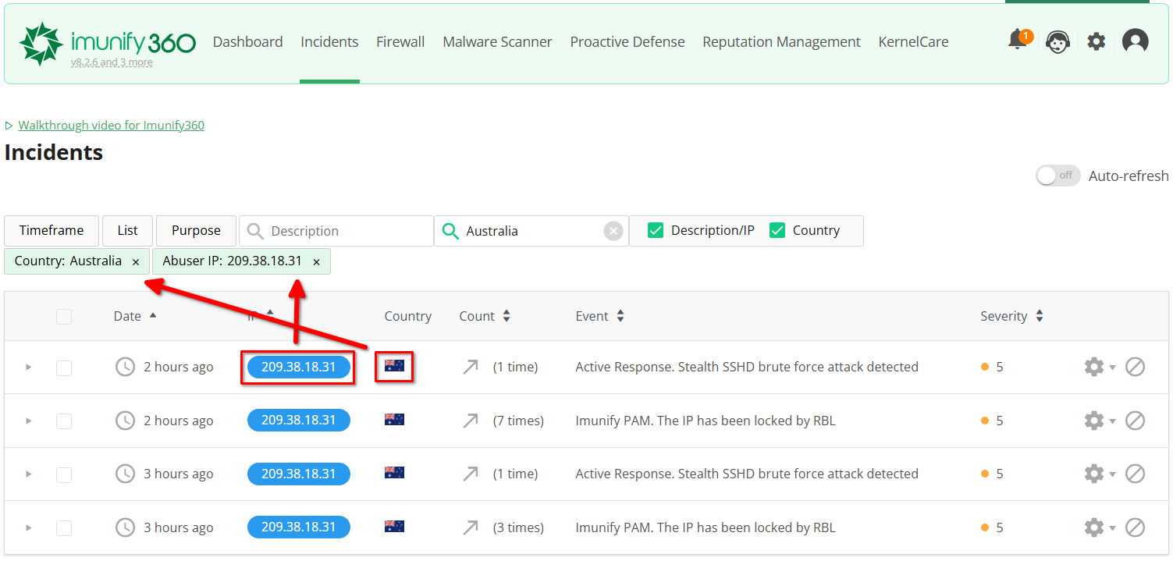1173x561 pixels.
Task: Open the Reputation Management tab
Action: [x=781, y=42]
